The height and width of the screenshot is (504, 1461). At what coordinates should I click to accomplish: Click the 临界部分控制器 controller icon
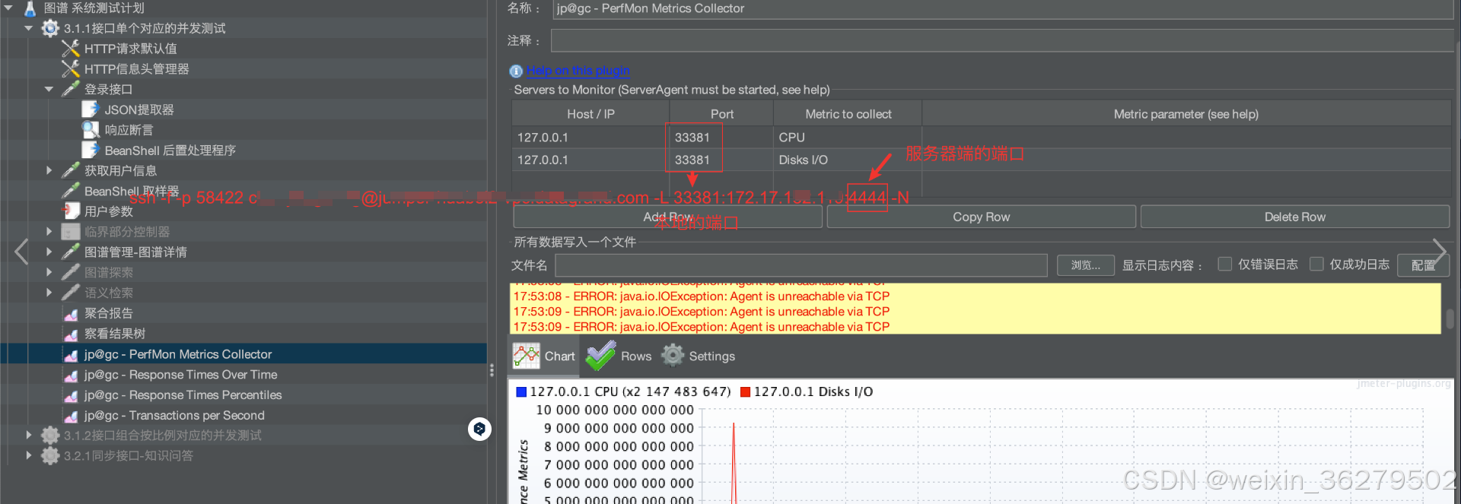[x=71, y=231]
